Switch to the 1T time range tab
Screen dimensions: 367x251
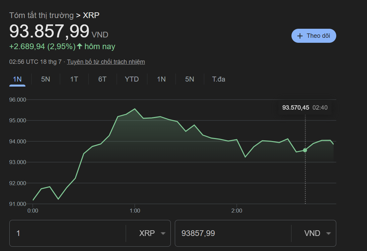(74, 79)
